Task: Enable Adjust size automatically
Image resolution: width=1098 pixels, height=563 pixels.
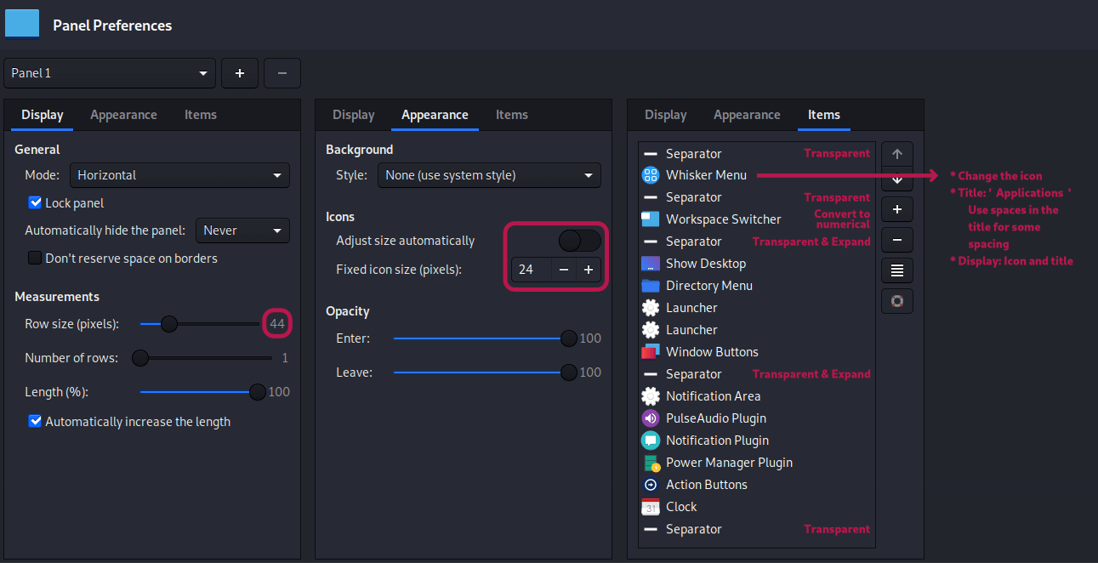Action: (578, 241)
